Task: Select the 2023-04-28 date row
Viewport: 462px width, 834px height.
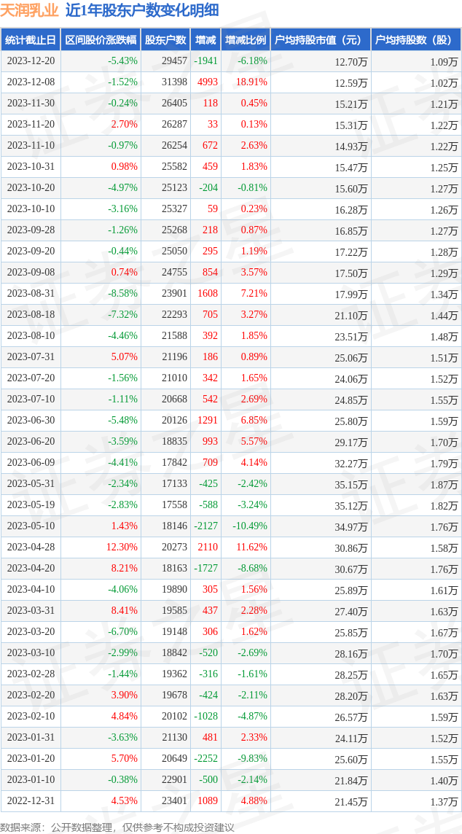Action: coord(231,547)
